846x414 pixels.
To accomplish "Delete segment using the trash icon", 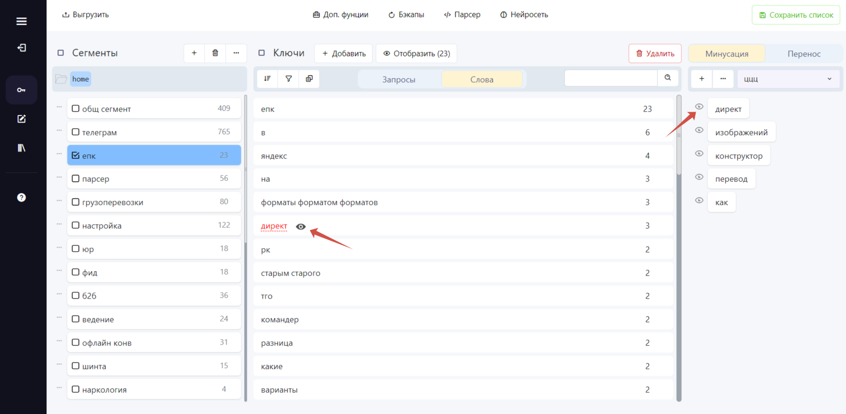I will pos(215,53).
